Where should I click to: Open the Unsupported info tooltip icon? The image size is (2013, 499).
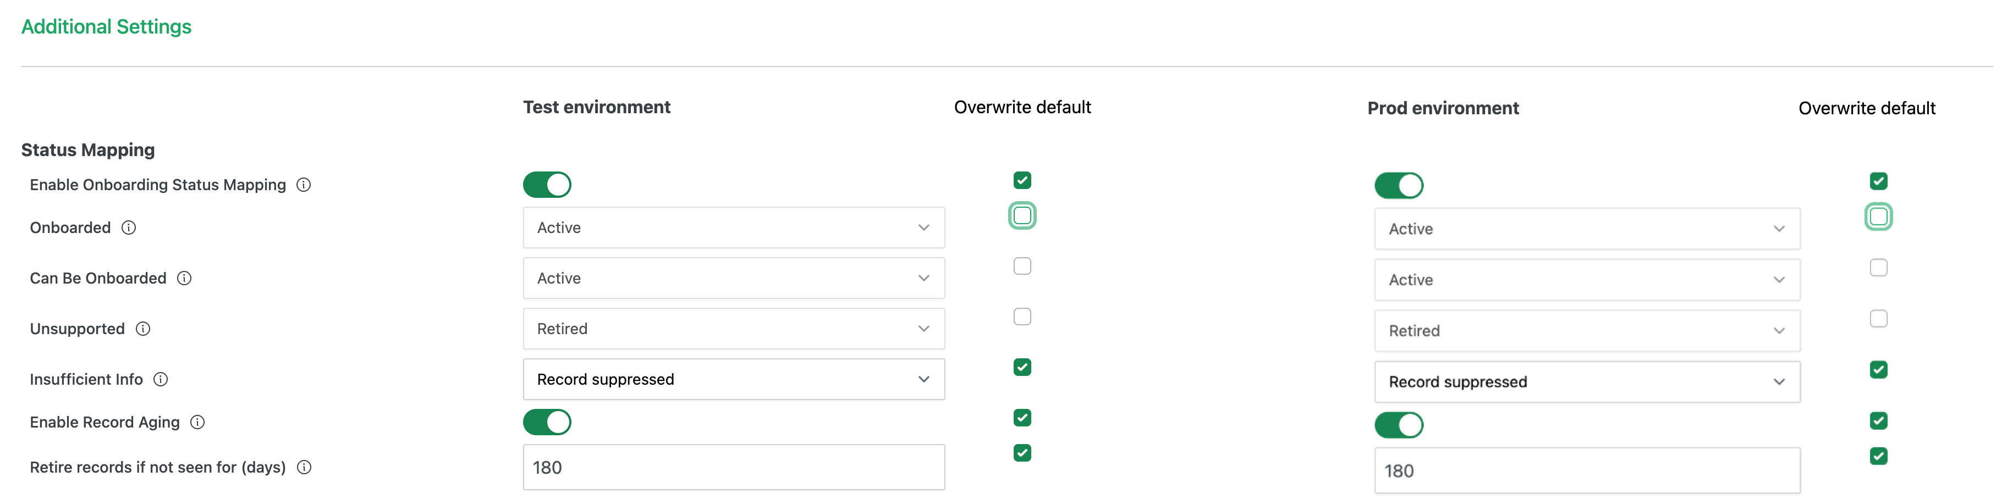(x=143, y=329)
